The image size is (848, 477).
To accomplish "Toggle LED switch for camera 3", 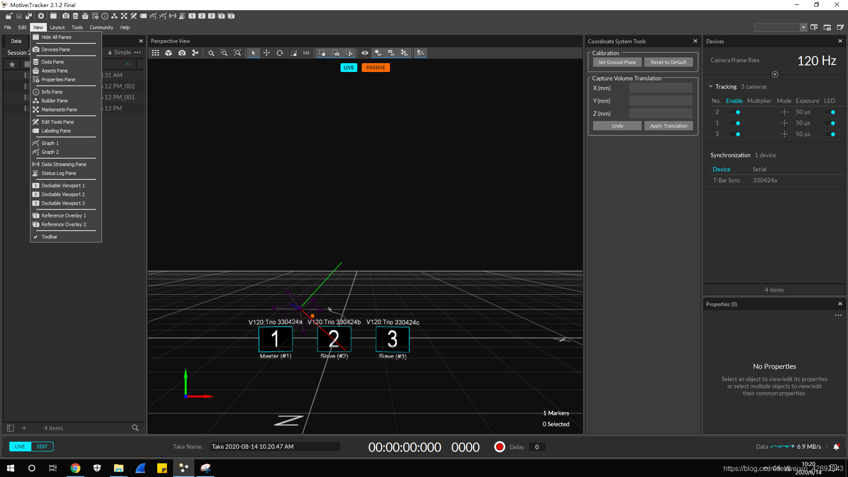I will tap(830, 134).
